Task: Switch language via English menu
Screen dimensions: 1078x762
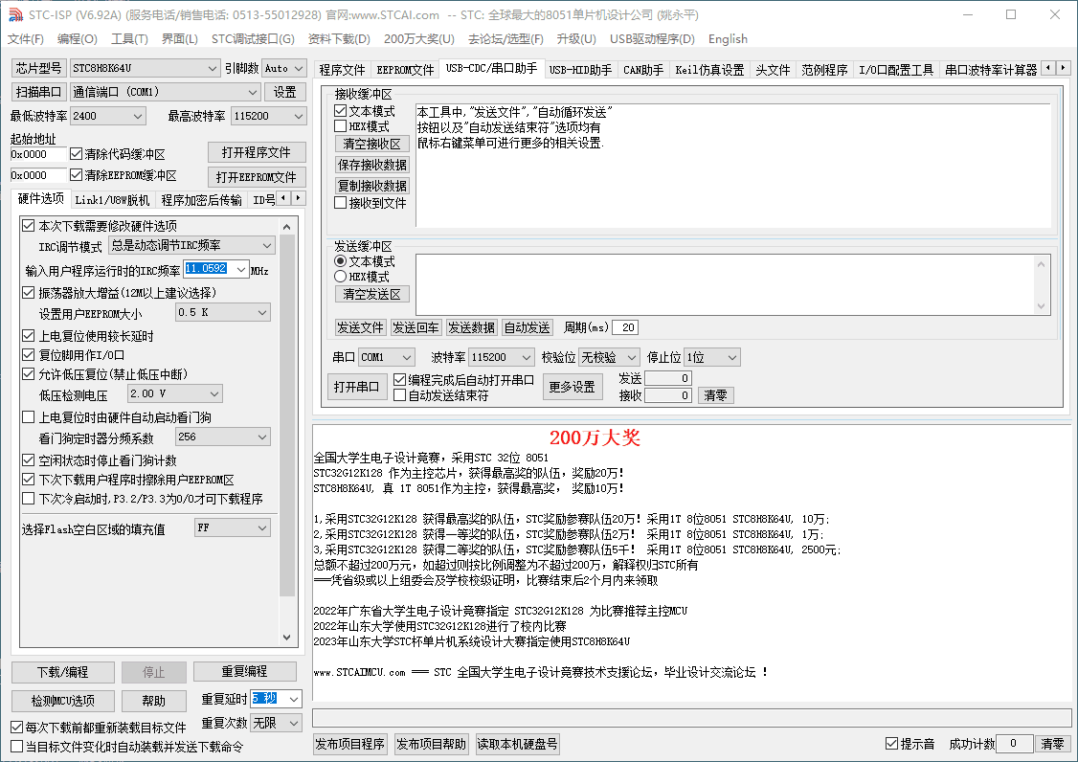Action: point(728,39)
